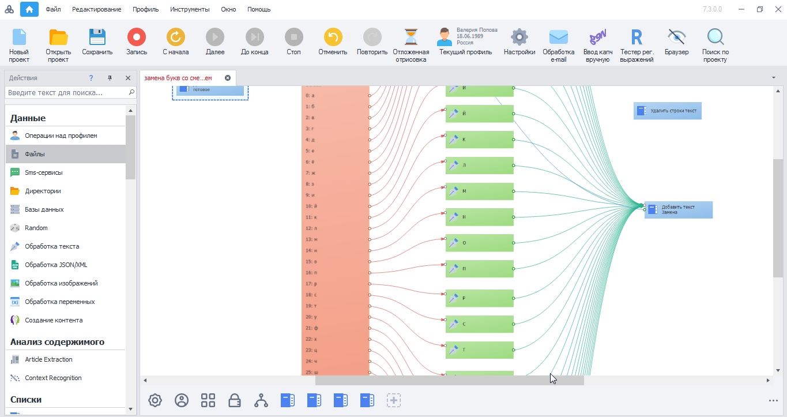Pin the Действия panel

coord(110,78)
